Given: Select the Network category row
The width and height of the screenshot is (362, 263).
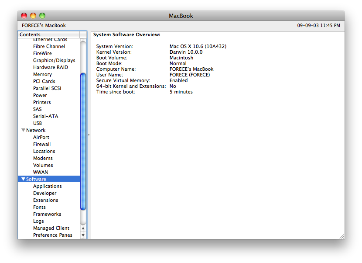Looking at the screenshot, I should (49, 130).
